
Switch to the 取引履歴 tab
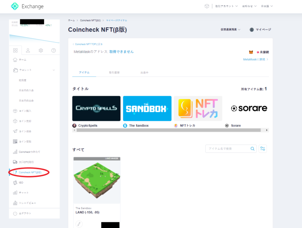point(114,73)
